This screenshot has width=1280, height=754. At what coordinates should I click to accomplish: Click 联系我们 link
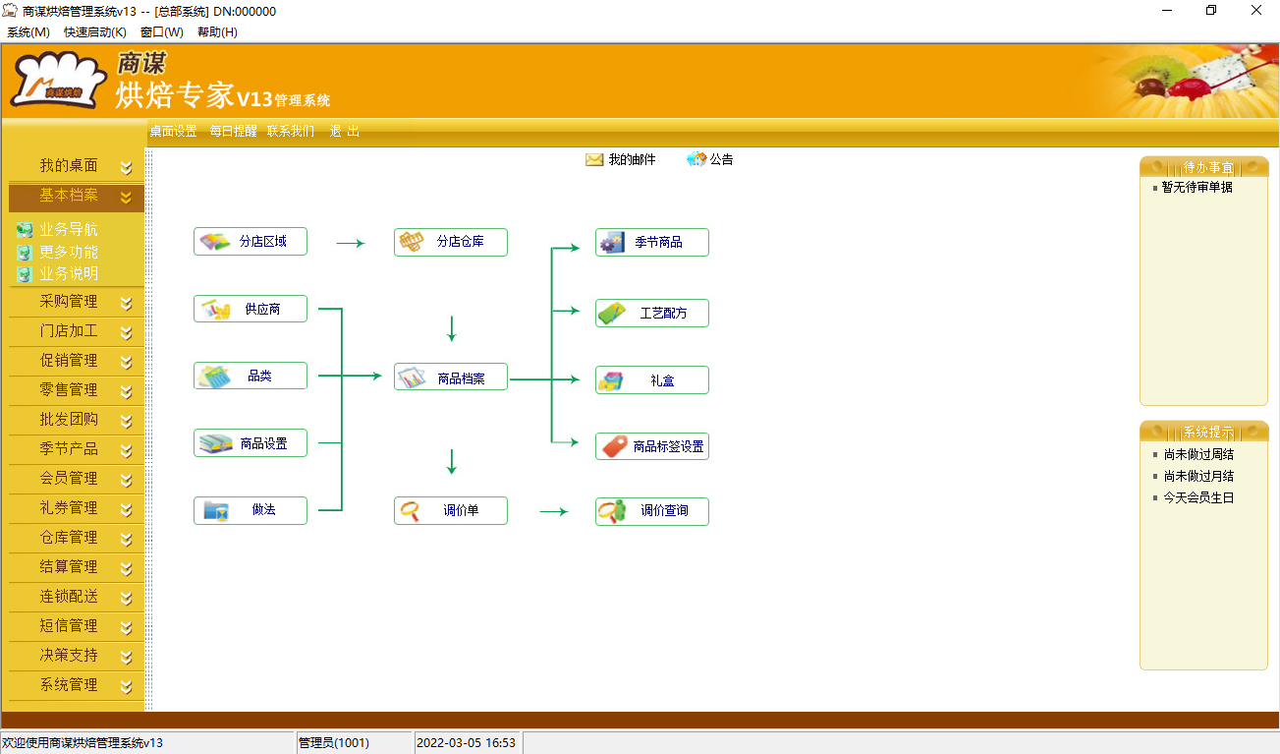tap(291, 131)
